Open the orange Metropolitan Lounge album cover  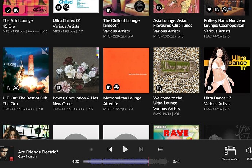(126, 70)
